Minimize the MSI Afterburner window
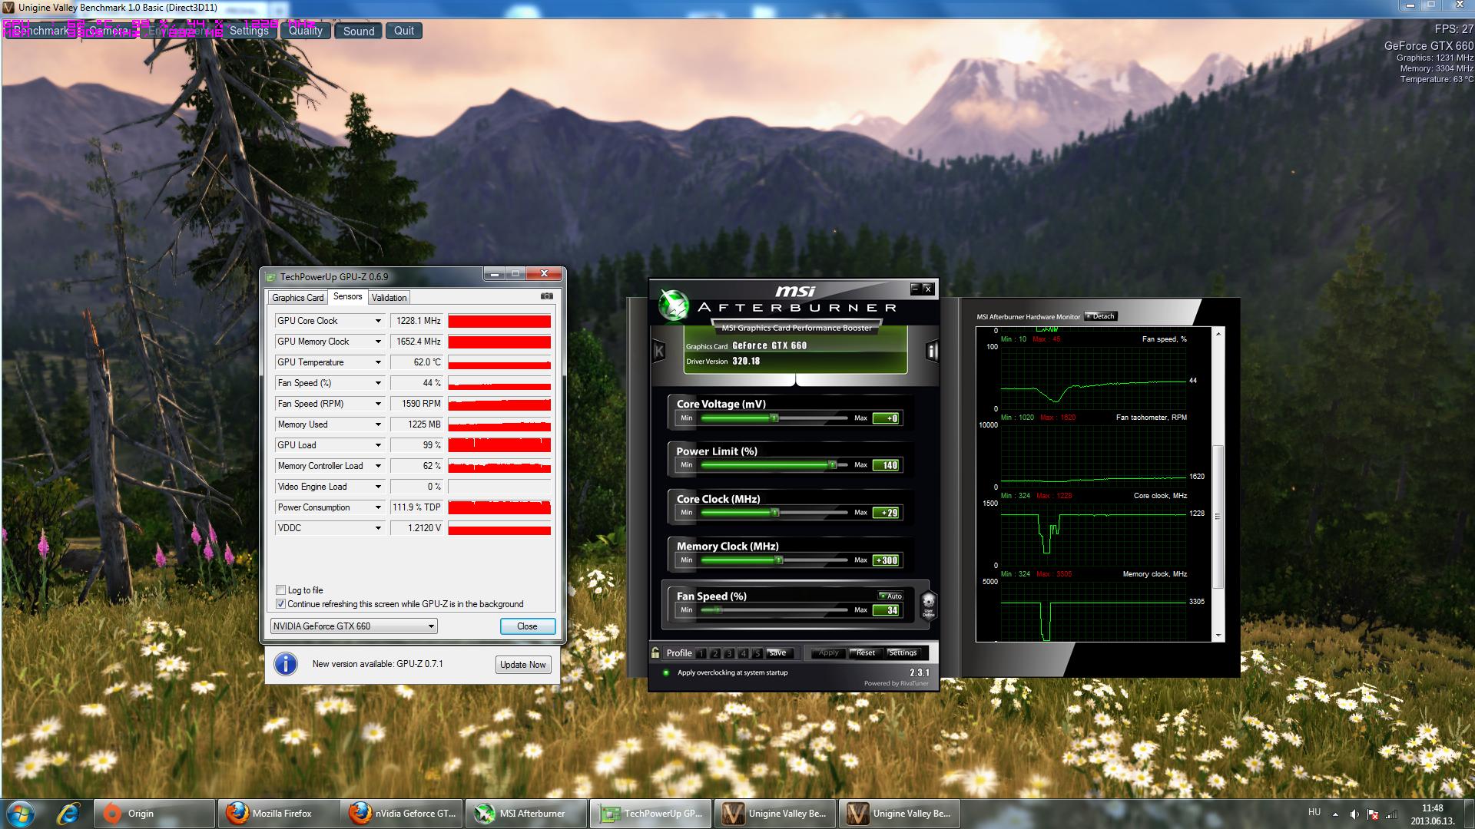The width and height of the screenshot is (1475, 829). (x=915, y=288)
